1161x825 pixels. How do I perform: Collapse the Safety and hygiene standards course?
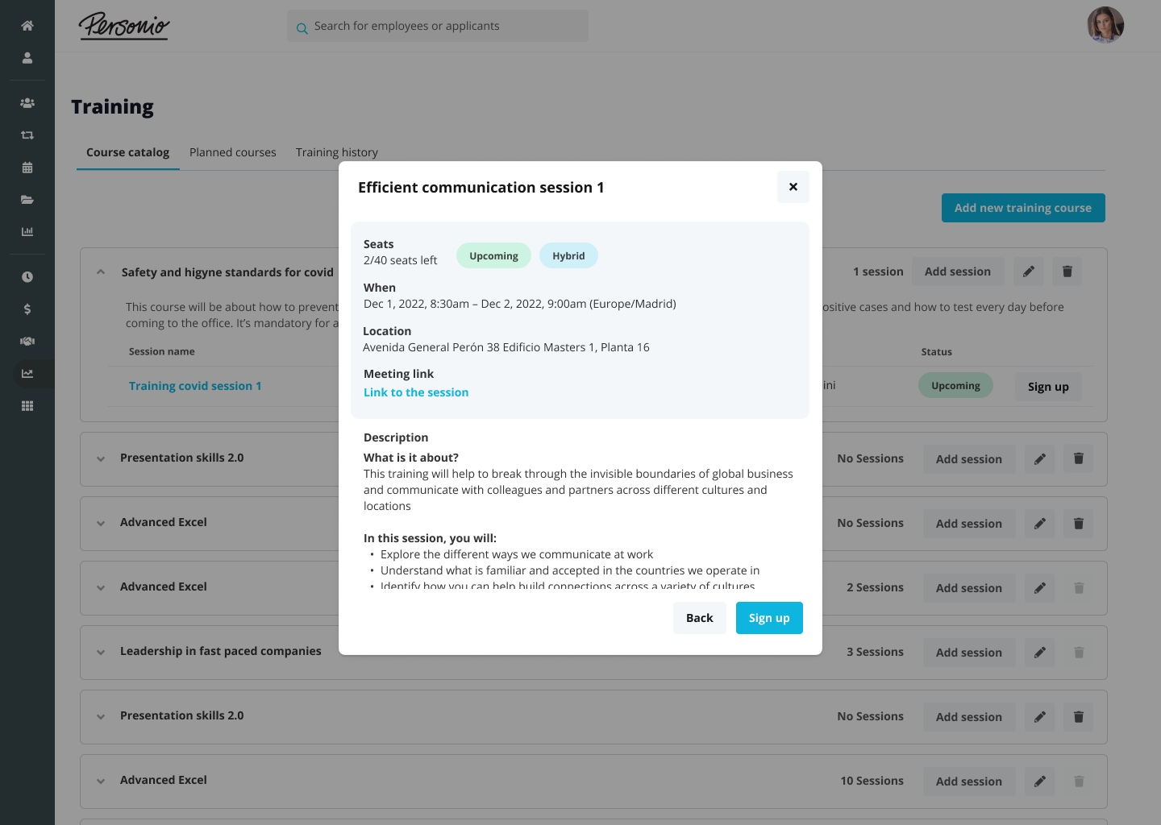(101, 272)
